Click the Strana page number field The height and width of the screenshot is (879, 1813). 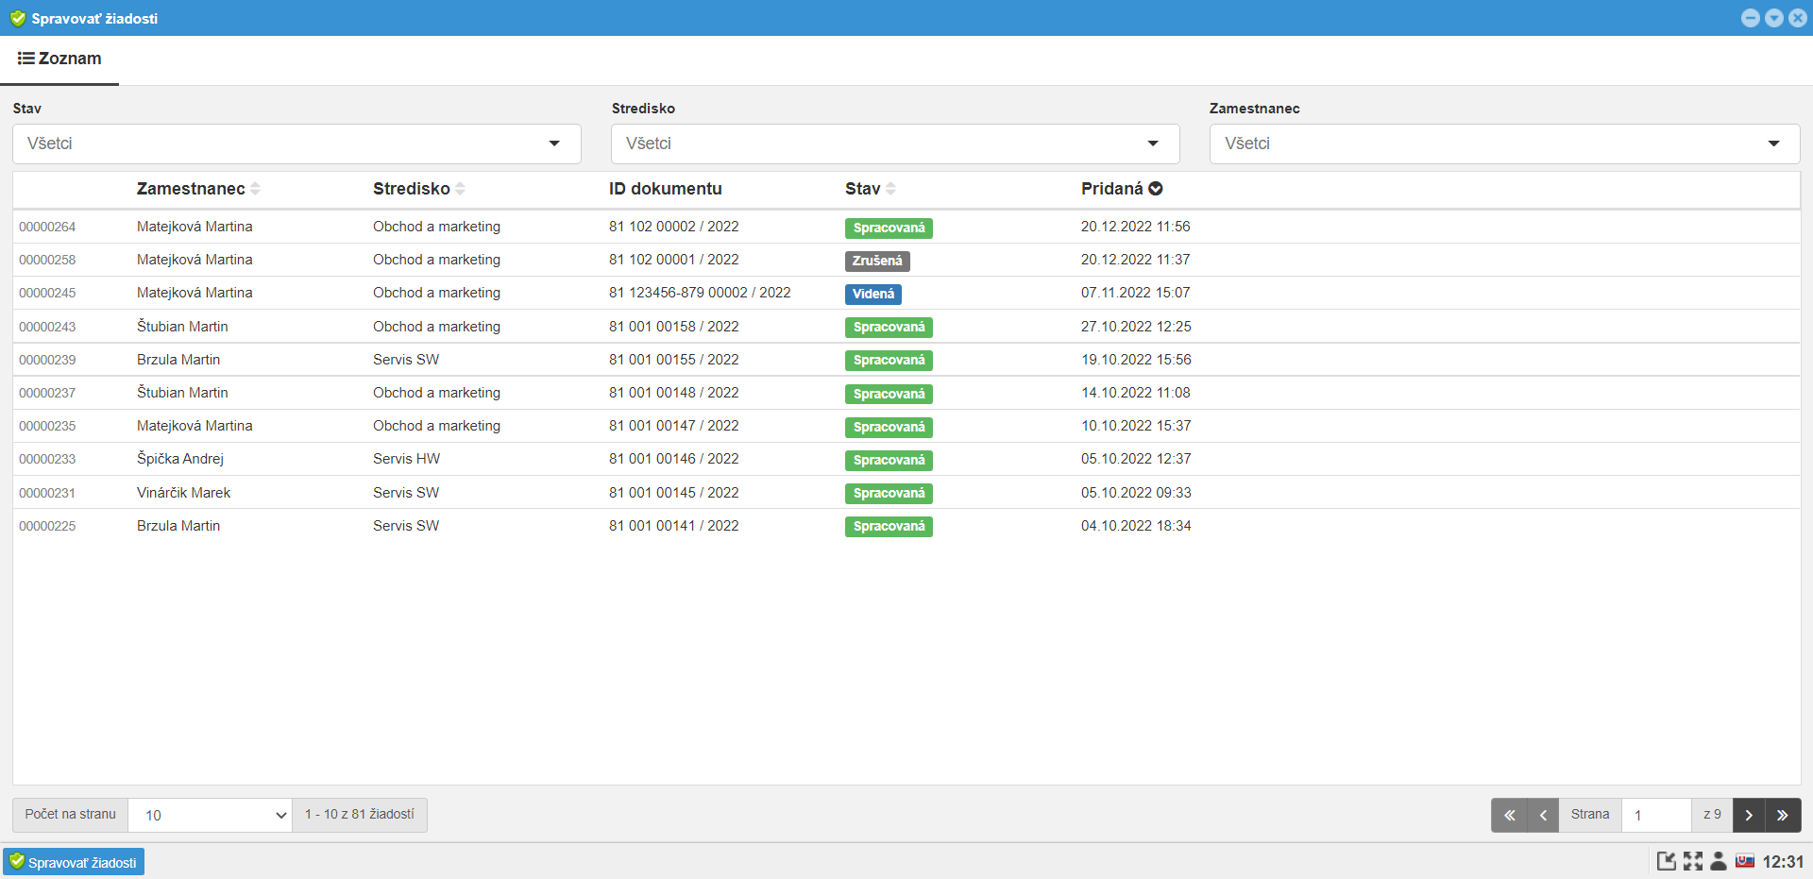(1656, 815)
